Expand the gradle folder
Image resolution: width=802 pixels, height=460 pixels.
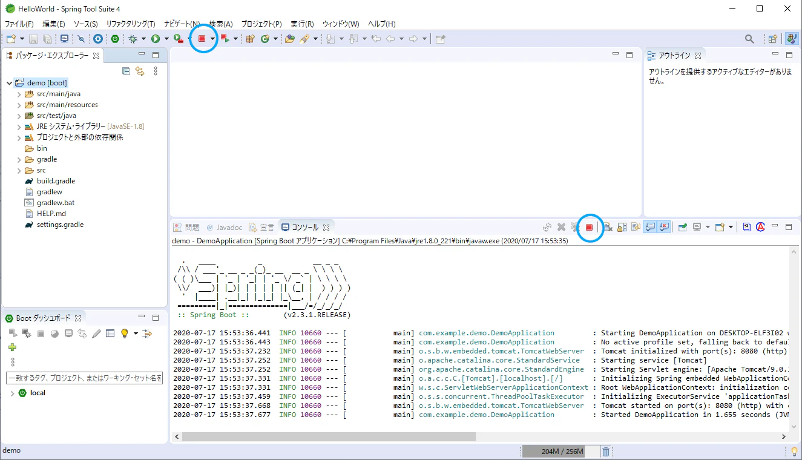(19, 160)
